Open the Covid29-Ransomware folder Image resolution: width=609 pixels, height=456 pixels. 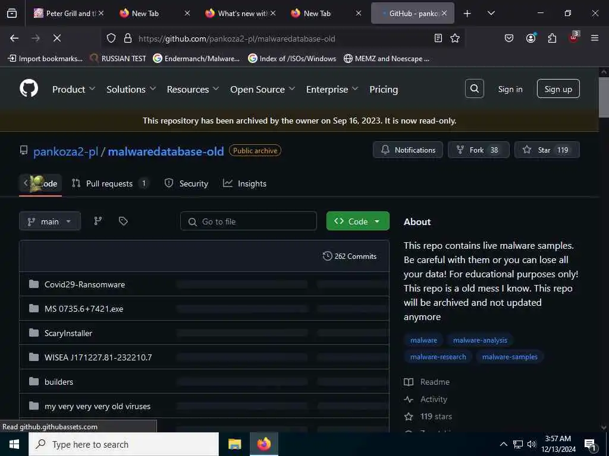coord(84,284)
